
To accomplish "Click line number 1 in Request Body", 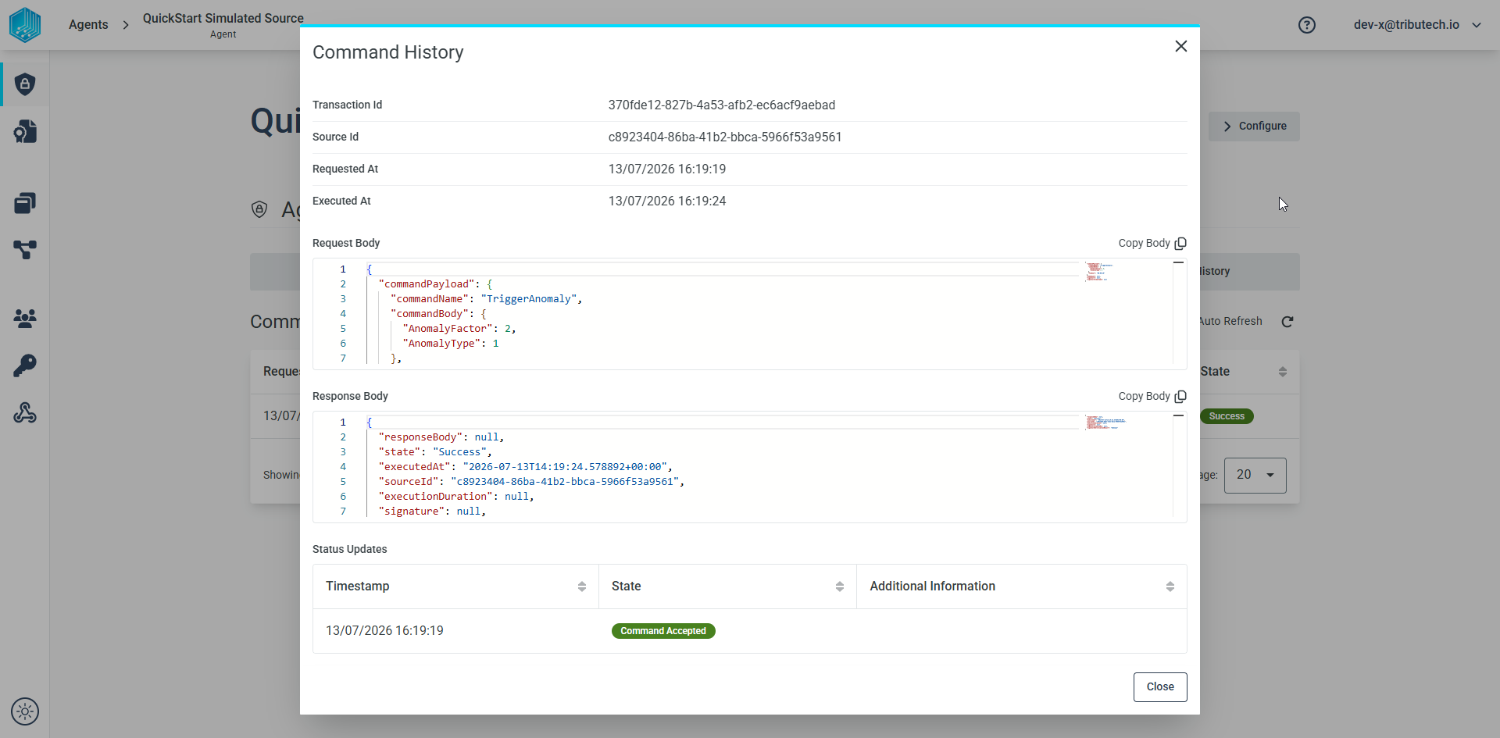I will click(x=342, y=269).
